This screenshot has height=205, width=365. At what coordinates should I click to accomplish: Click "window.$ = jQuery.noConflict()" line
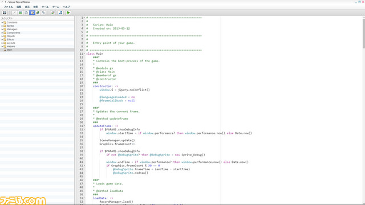(124, 90)
